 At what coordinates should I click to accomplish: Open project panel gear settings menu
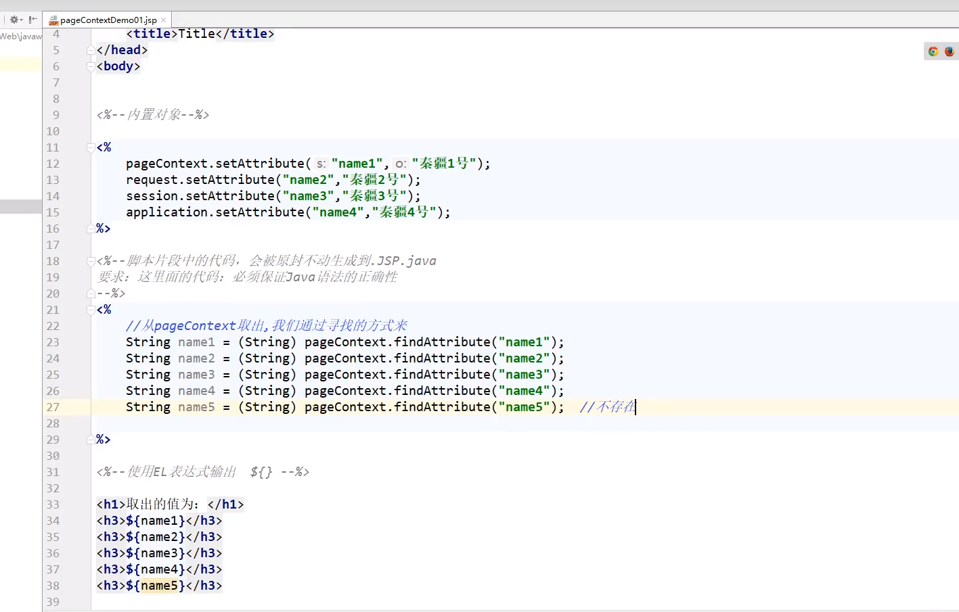(15, 20)
